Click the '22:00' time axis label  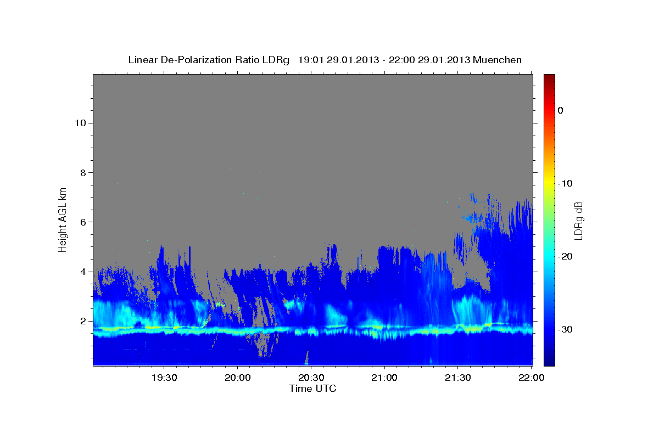point(531,378)
